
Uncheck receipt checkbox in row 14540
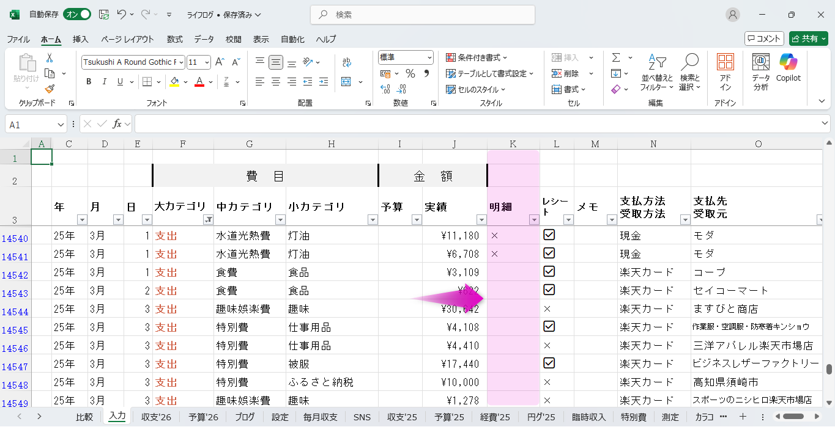tap(549, 235)
